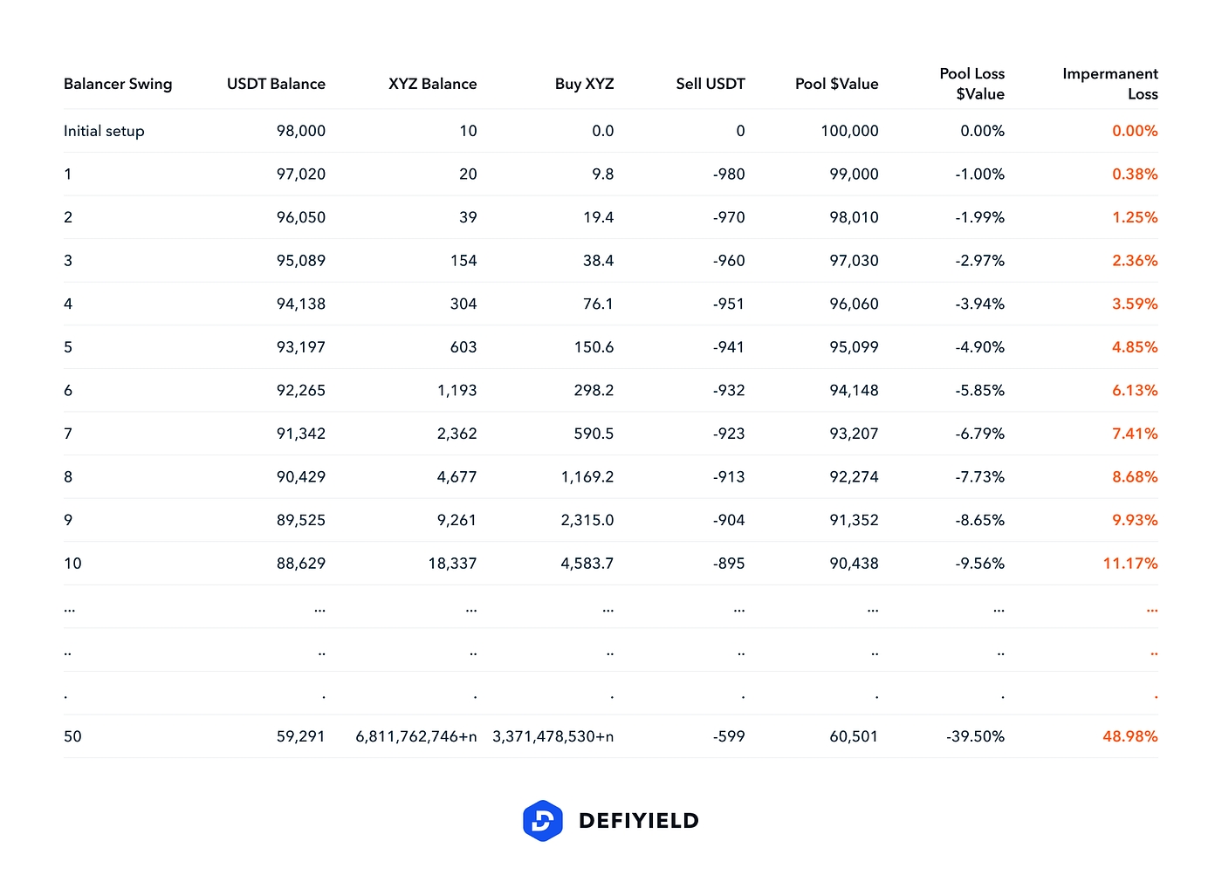Click the 11.17% impermanent loss value
The height and width of the screenshot is (875, 1222).
pos(1129,564)
